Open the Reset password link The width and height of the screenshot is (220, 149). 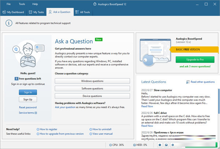click(x=28, y=107)
